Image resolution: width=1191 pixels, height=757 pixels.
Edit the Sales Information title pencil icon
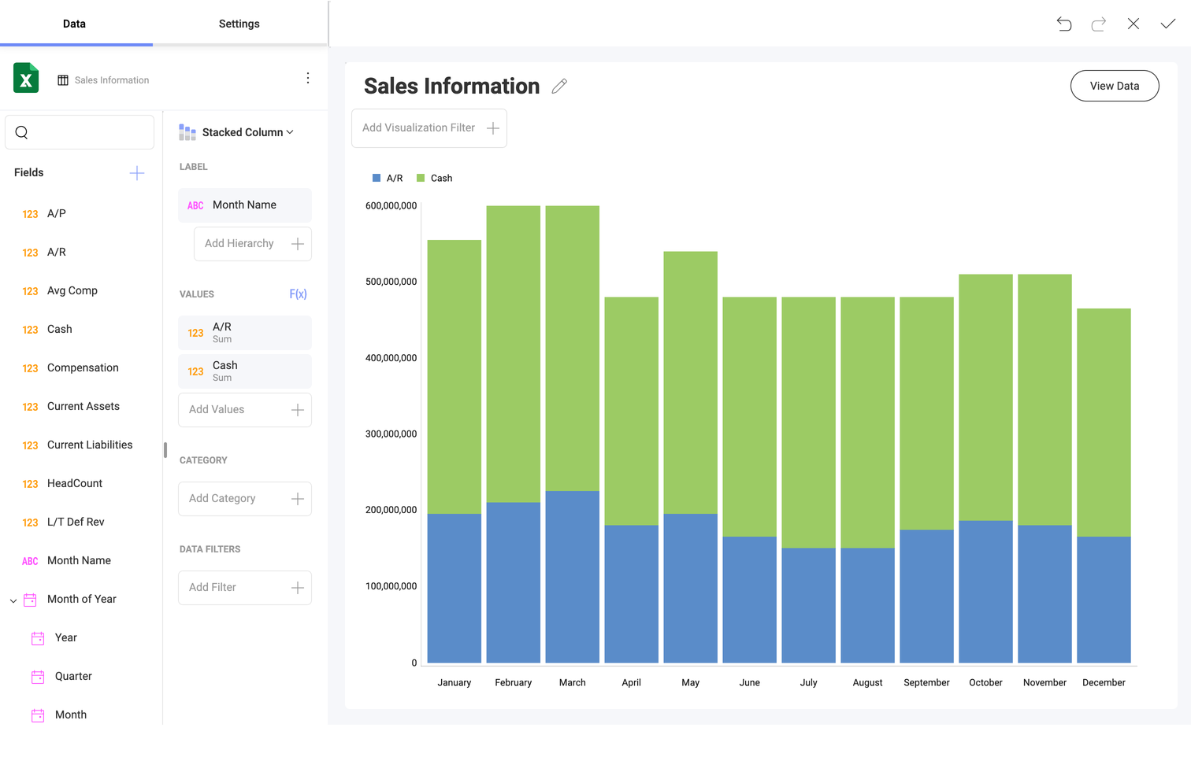point(559,87)
